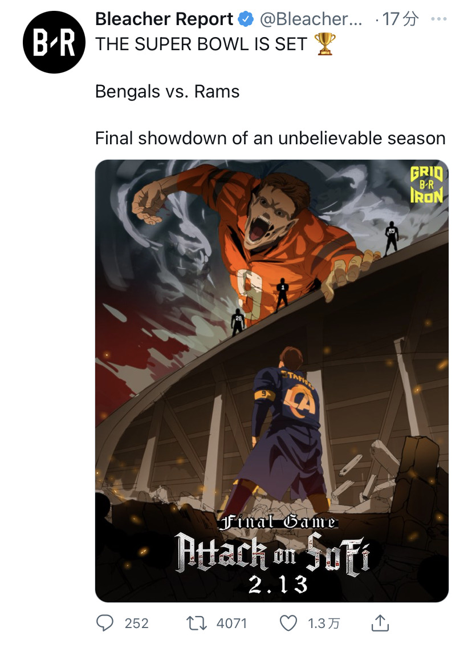View the 4071 retweets count
This screenshot has width=472, height=652.
[x=231, y=623]
